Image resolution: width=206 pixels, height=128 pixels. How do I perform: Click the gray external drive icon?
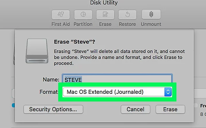[x=37, y=51]
